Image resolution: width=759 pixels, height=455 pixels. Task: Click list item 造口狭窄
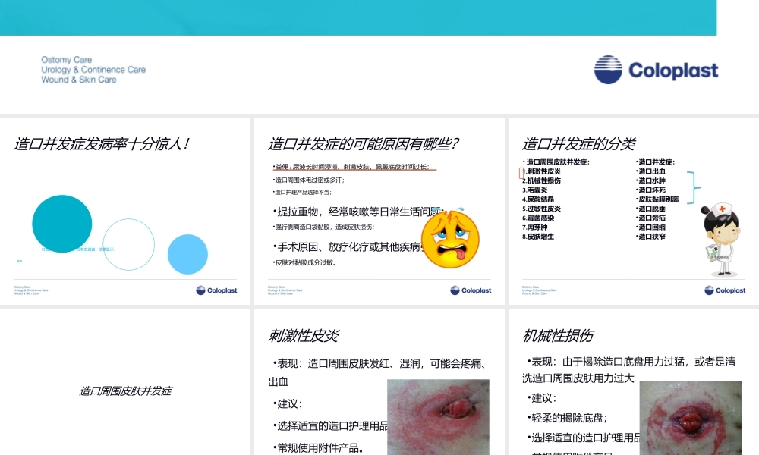click(651, 237)
